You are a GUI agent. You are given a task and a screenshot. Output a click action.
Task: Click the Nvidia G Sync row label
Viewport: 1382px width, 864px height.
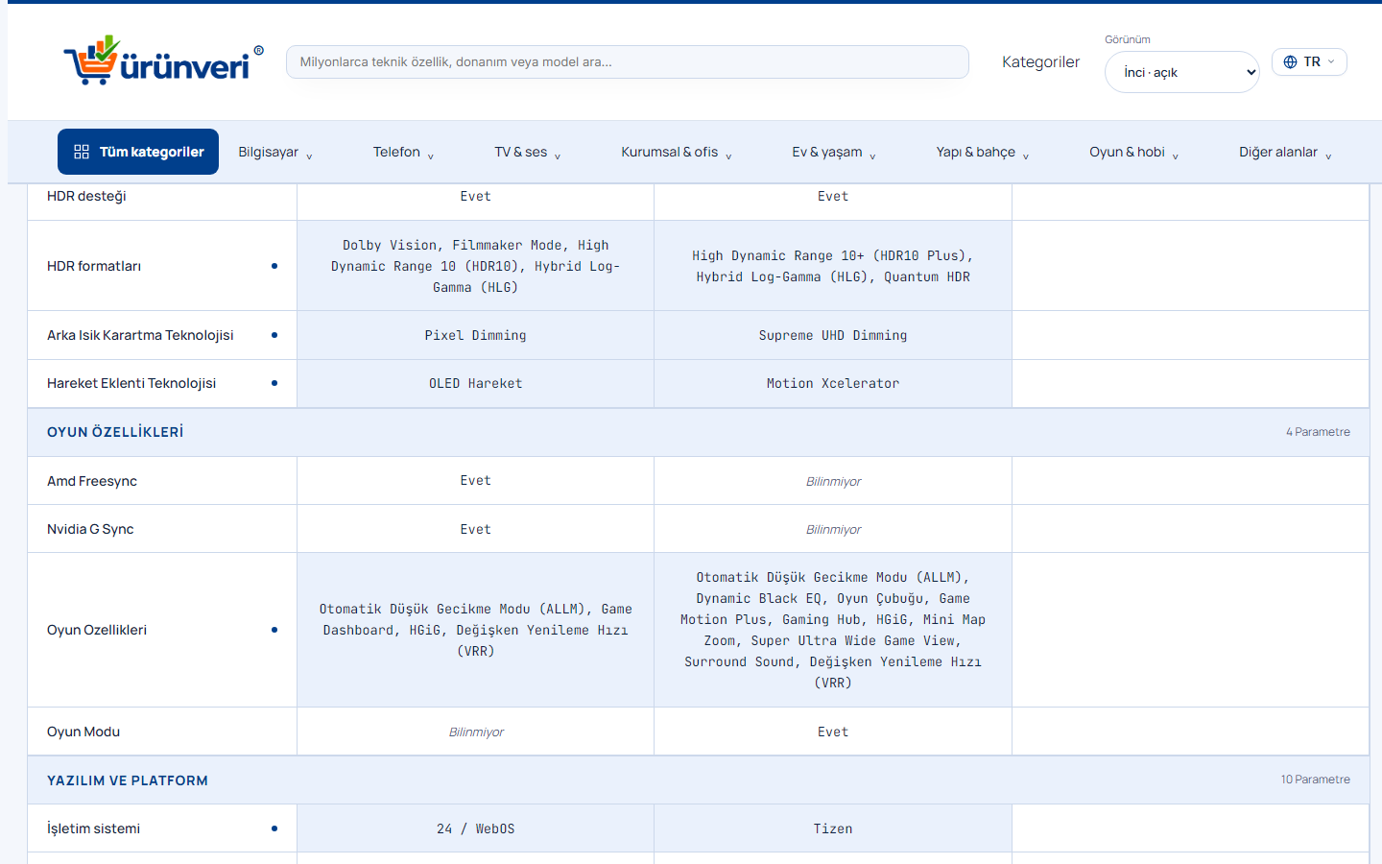point(90,529)
